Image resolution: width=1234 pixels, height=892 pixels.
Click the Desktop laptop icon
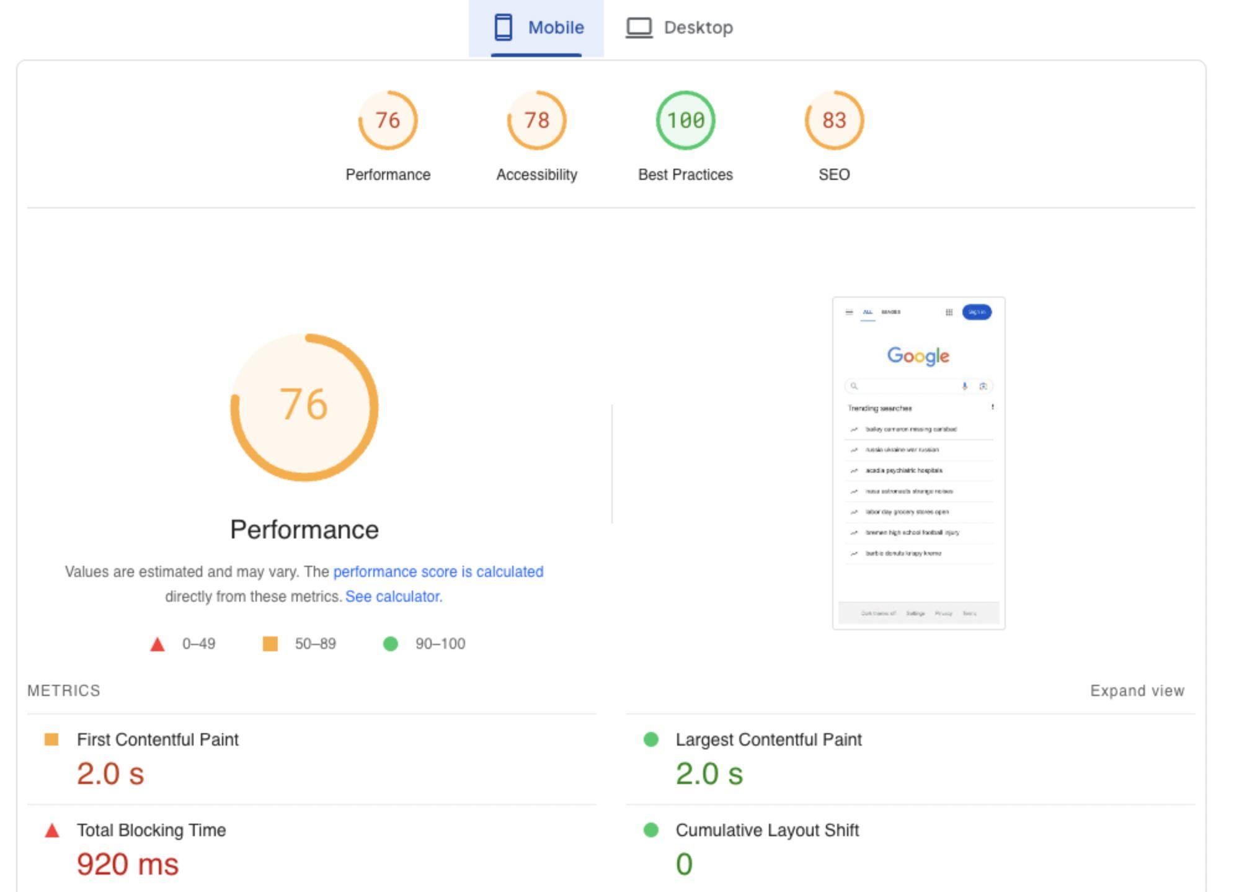coord(639,28)
